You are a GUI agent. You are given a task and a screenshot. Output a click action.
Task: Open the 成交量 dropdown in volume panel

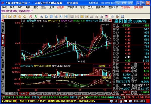pos(102,66)
